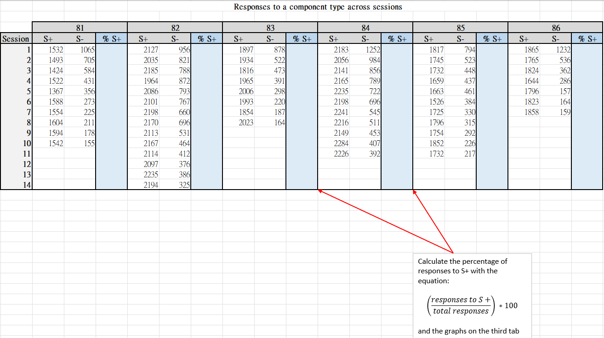This screenshot has height=338, width=604.
Task: Click the merged header cell labeled 86
Action: tap(556, 28)
